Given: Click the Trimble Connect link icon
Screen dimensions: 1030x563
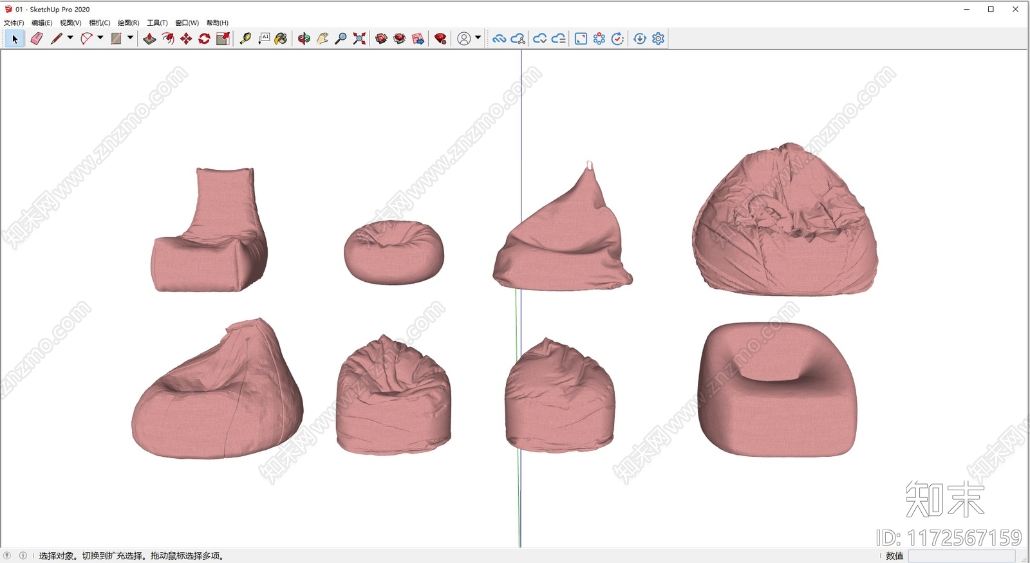Looking at the screenshot, I should 499,39.
